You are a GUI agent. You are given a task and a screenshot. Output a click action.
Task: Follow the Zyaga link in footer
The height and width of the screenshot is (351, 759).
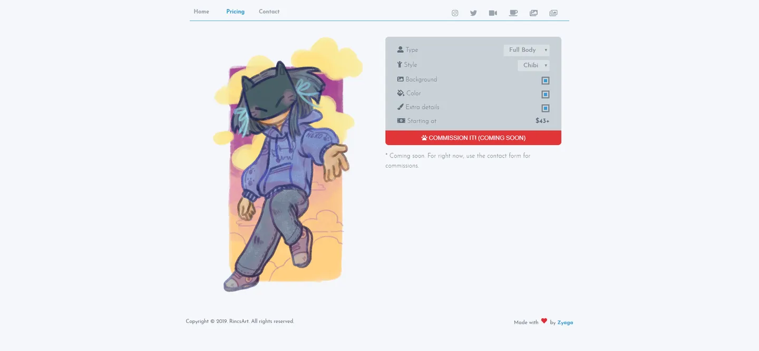565,323
